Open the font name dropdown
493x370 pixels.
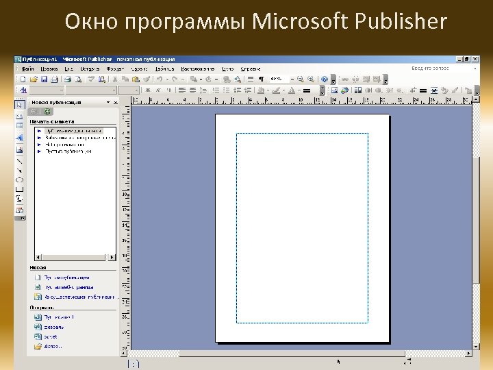coord(114,90)
